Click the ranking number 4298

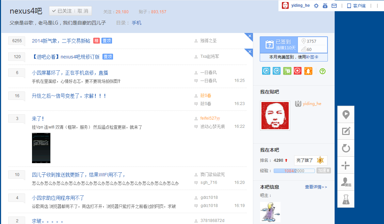pos(278,160)
